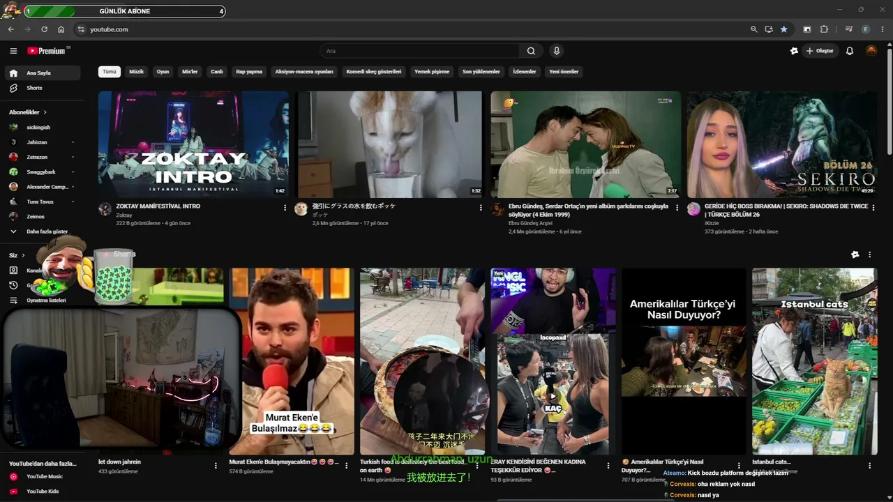This screenshot has width=893, height=502.
Task: Open the Istanbul cats short thumbnail
Action: (815, 362)
